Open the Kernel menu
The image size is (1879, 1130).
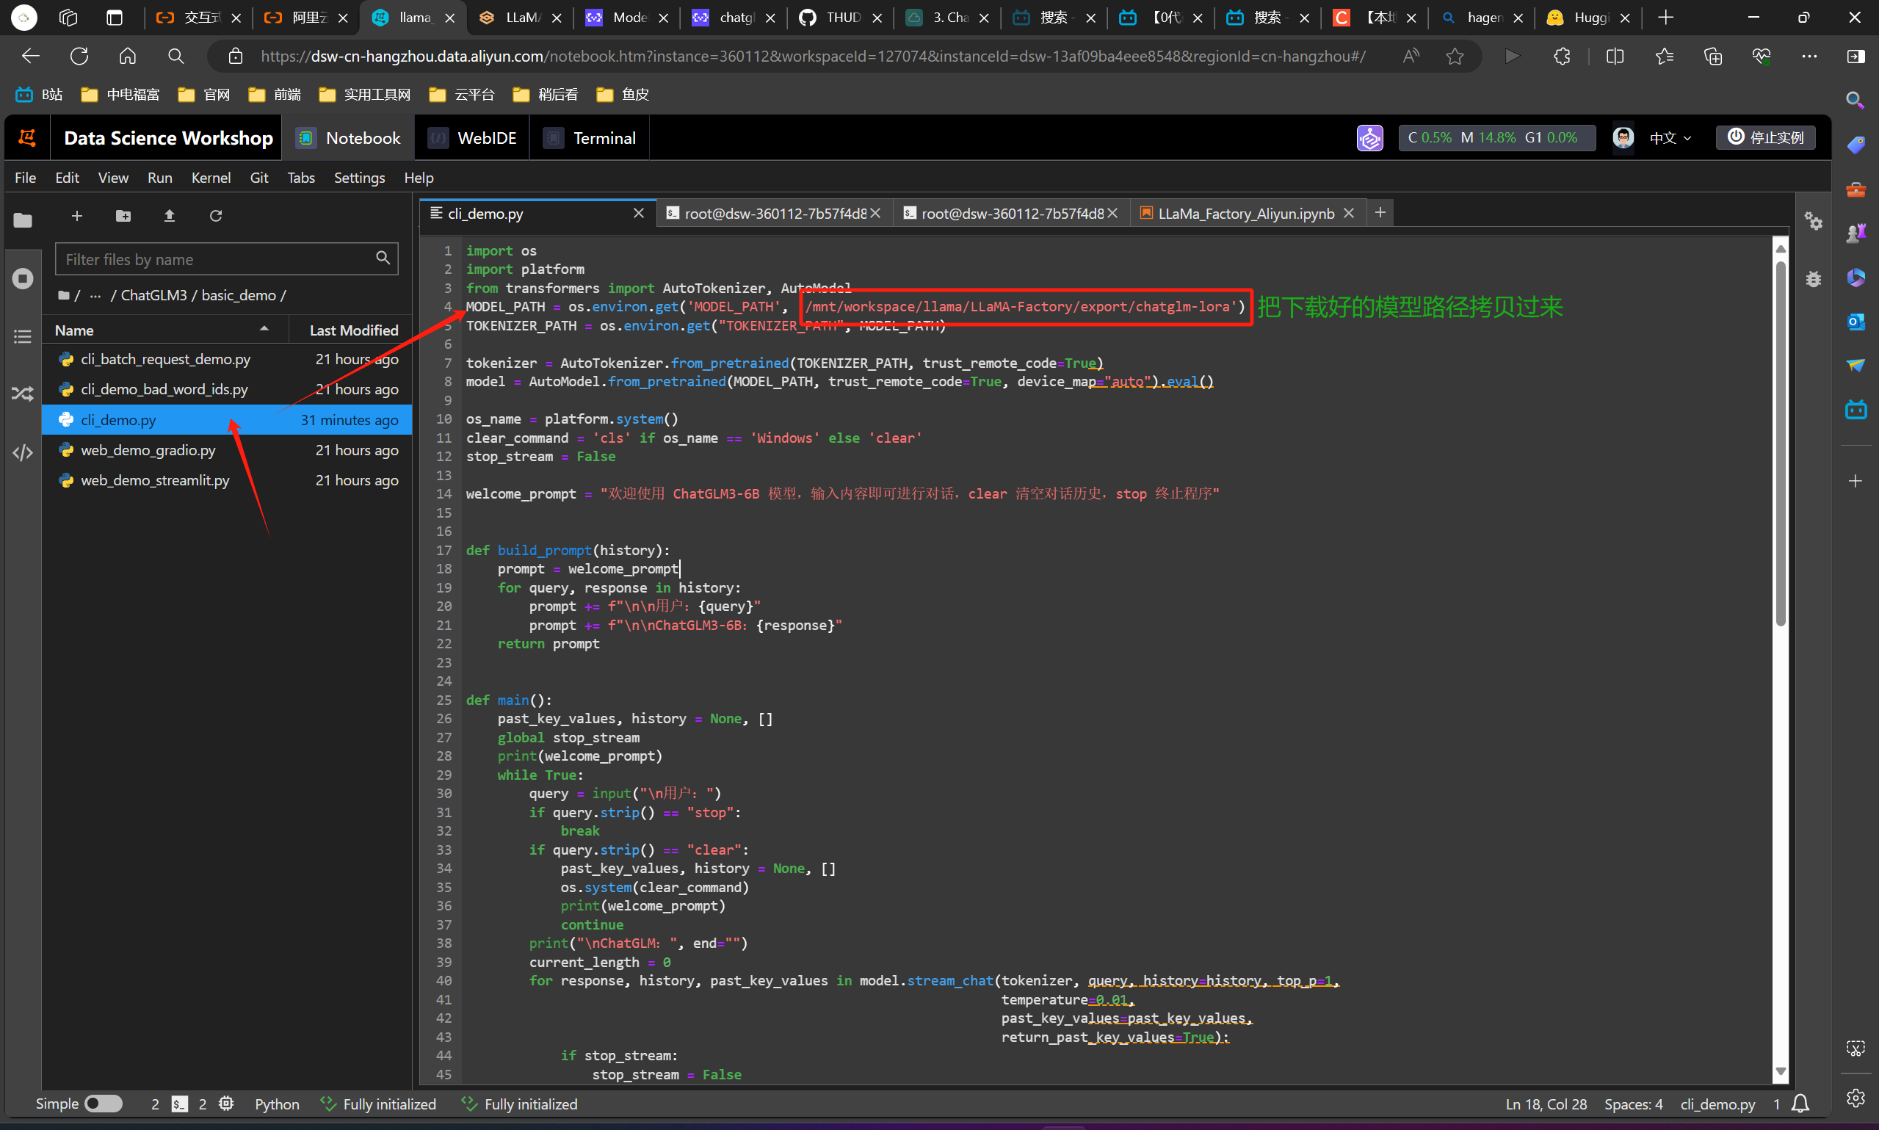tap(211, 178)
